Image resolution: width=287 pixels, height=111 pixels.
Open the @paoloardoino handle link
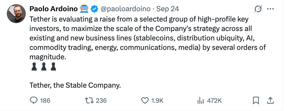[125, 9]
